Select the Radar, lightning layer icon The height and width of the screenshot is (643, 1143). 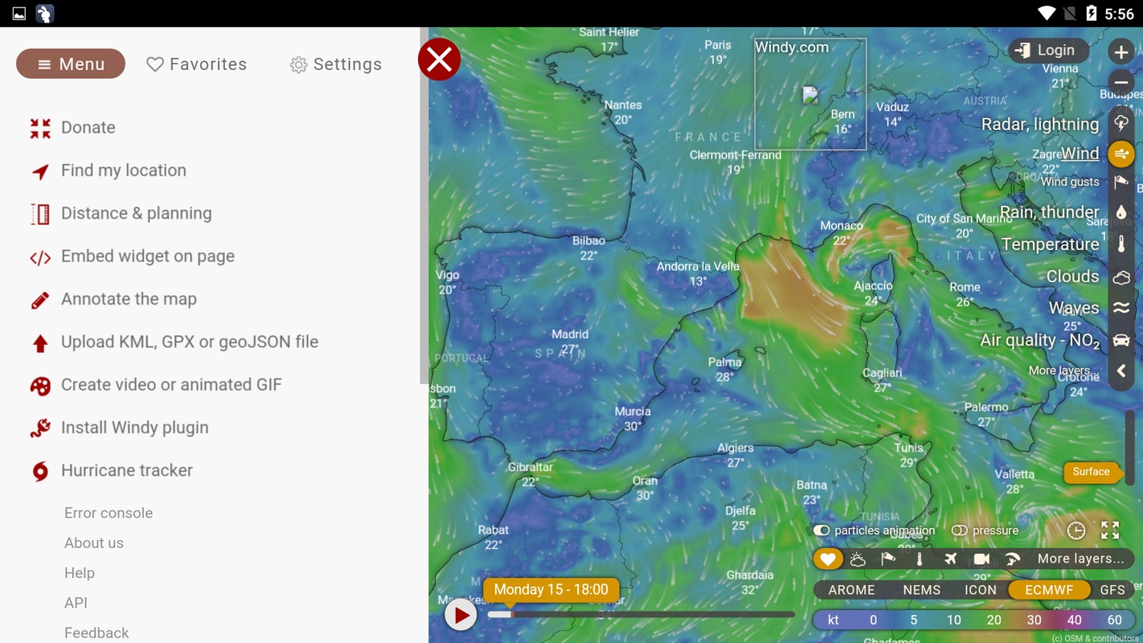coord(1121,123)
